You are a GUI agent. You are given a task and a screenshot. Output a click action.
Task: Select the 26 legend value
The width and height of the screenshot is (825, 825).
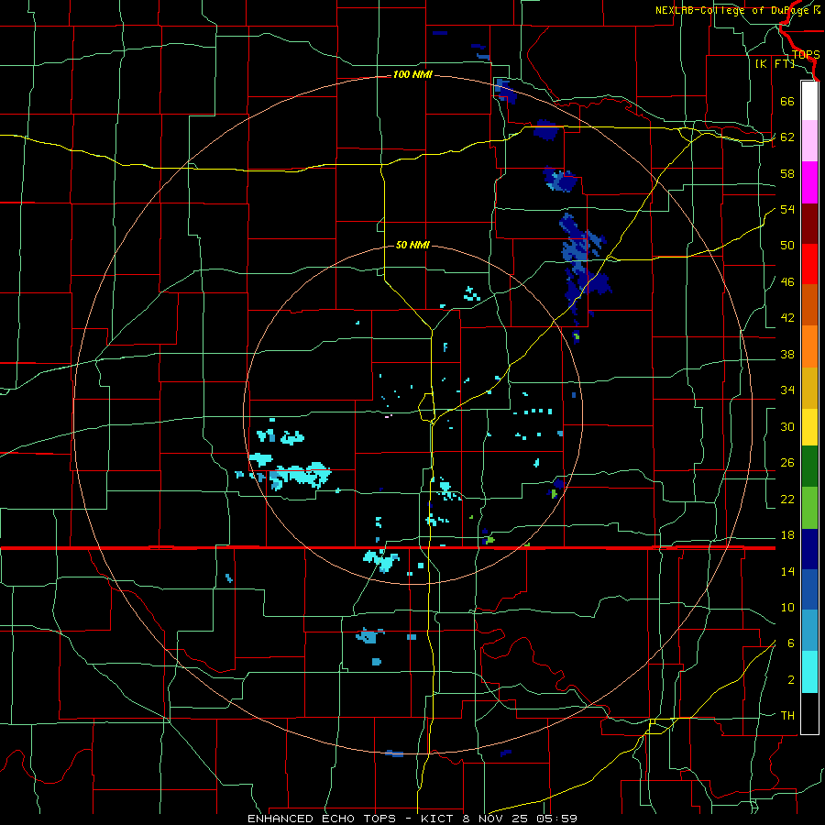tap(787, 463)
